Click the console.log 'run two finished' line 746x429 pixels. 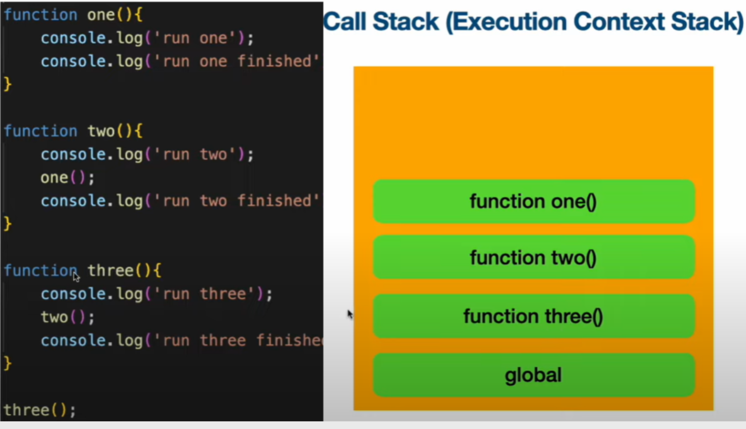pyautogui.click(x=181, y=201)
